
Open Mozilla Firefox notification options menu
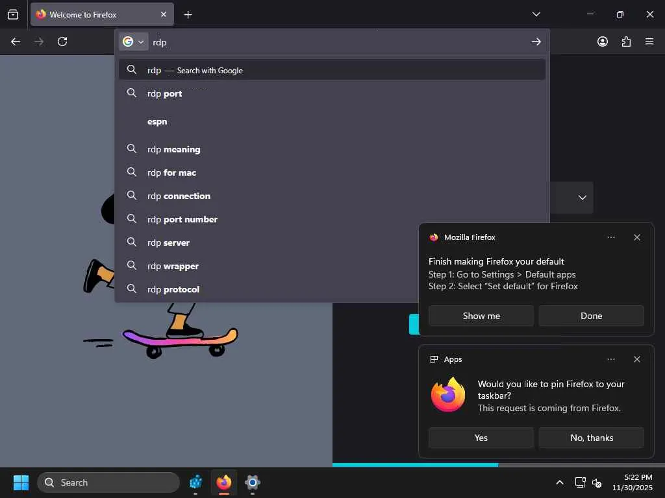click(x=610, y=237)
